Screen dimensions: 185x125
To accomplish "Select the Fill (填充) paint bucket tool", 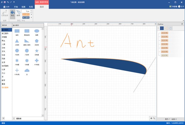I will pyautogui.click(x=13, y=13).
